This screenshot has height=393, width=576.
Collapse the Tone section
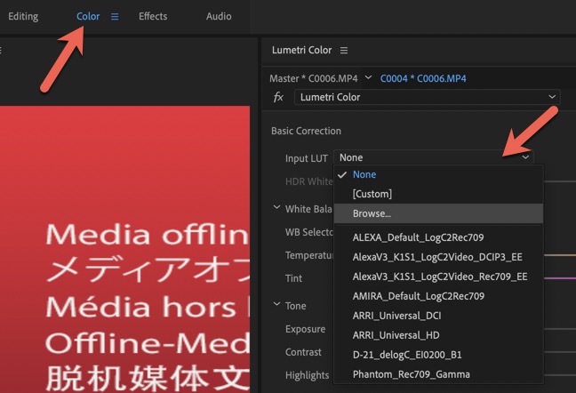point(276,306)
